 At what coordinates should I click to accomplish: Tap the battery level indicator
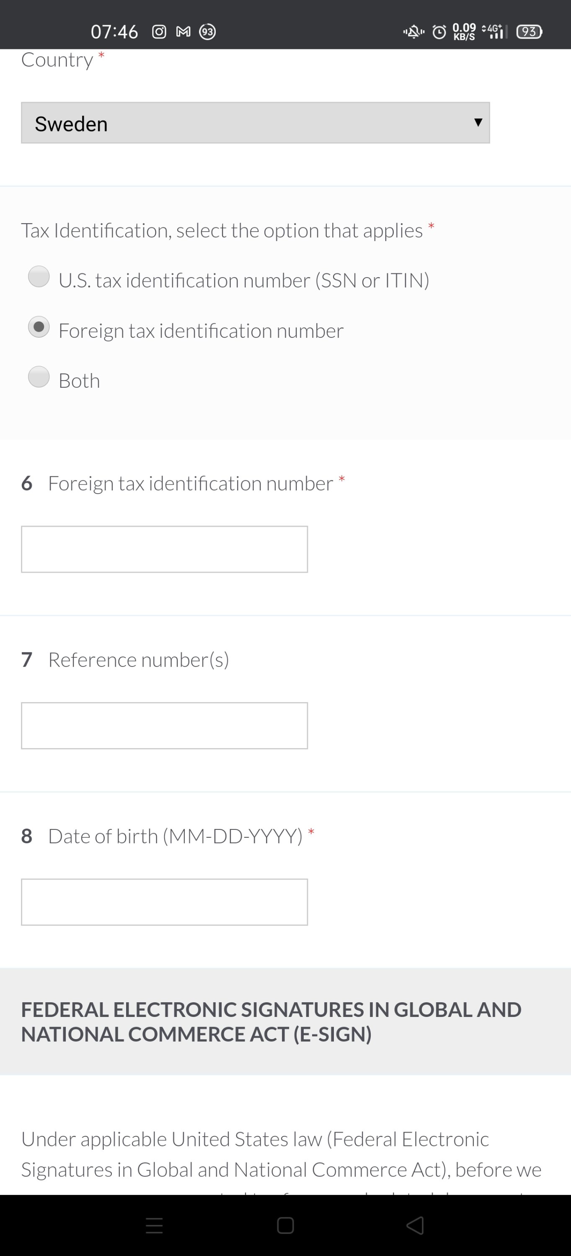coord(529,32)
